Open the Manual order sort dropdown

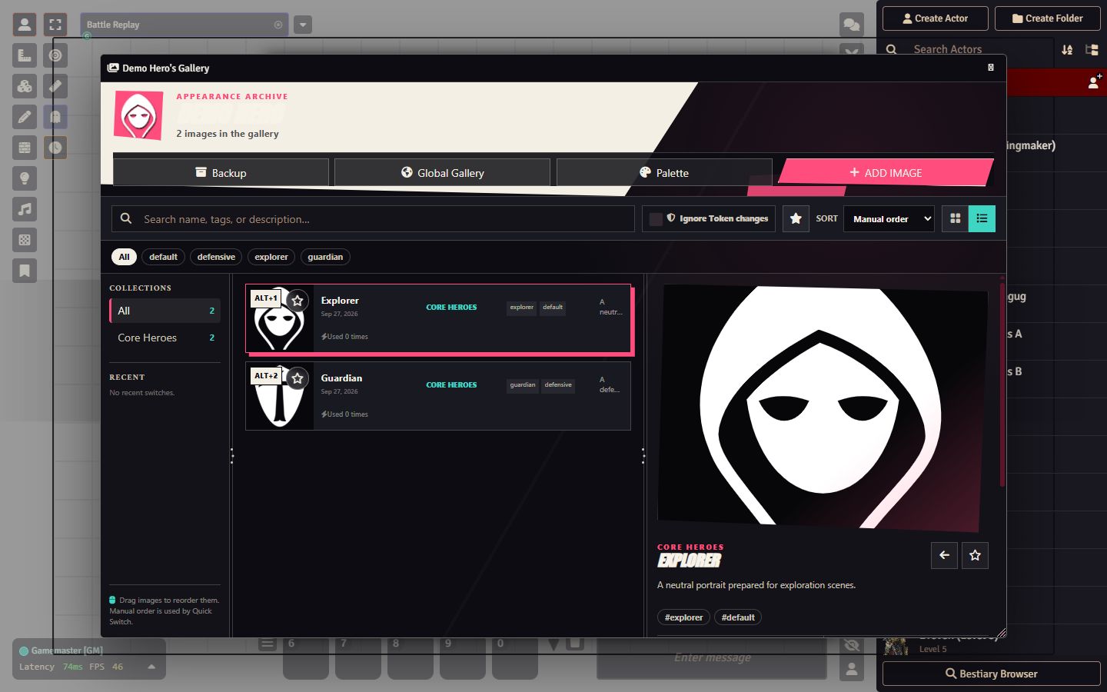[889, 219]
